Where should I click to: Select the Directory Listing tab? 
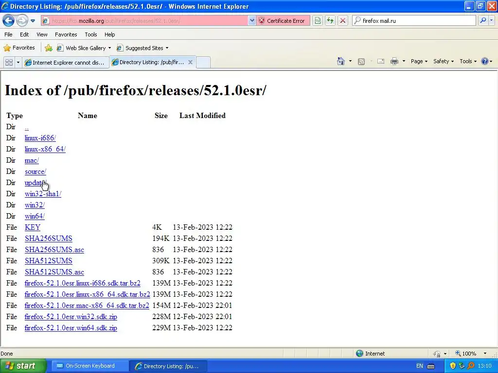149,62
